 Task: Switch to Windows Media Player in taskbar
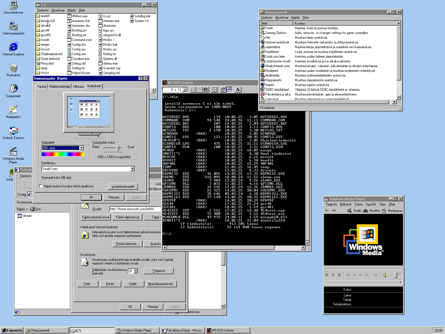click(137, 330)
